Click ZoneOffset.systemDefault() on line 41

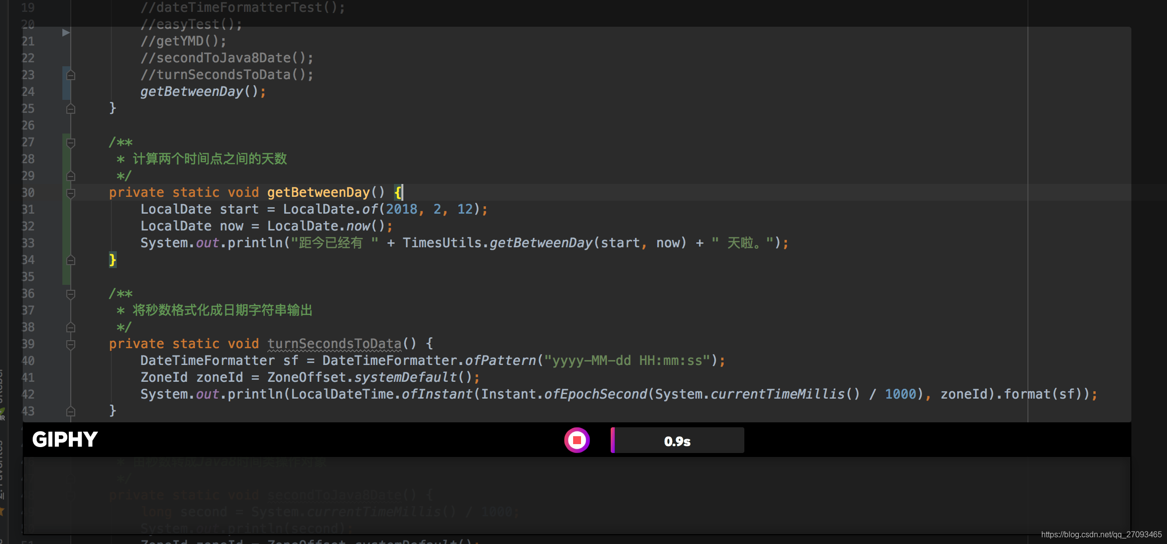[x=370, y=377]
